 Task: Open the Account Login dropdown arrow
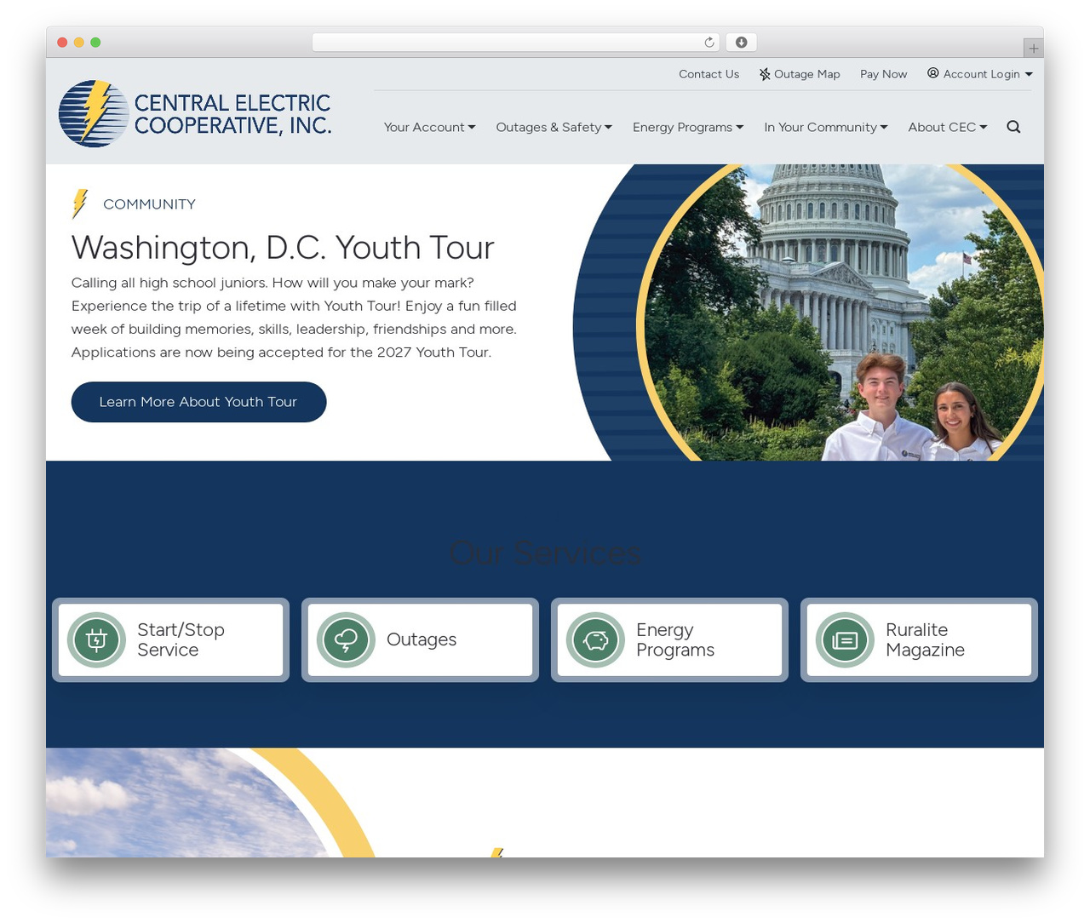coord(1029,74)
